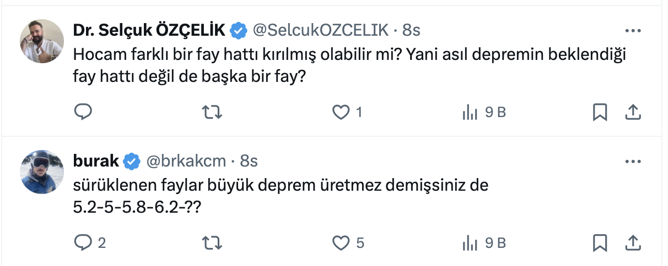View analytics of burak's tweet
668x266 pixels.
coord(470,242)
